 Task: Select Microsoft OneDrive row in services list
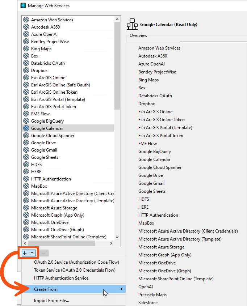click(x=68, y=222)
